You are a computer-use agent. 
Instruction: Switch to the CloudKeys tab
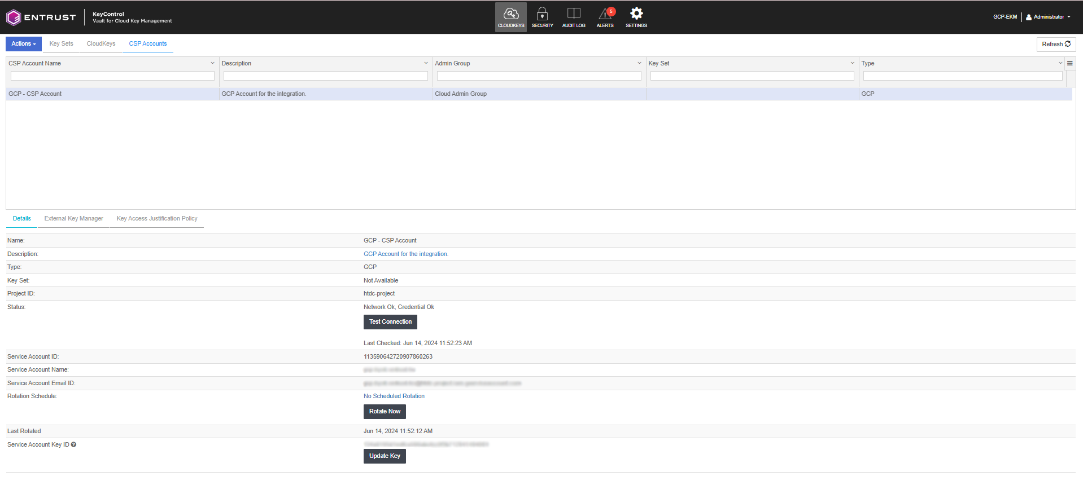coord(101,44)
